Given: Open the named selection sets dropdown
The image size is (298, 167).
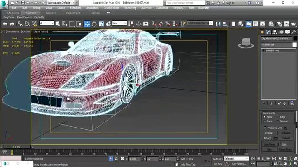Looking at the screenshot, I should point(200,23).
